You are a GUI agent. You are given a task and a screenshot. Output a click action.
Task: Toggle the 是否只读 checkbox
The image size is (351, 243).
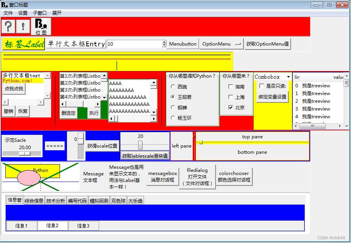(x=261, y=86)
